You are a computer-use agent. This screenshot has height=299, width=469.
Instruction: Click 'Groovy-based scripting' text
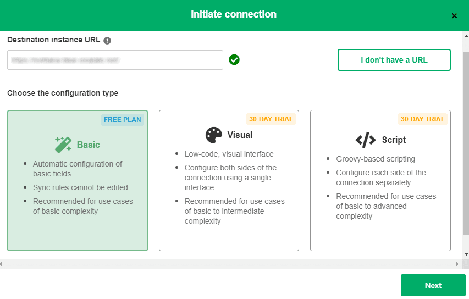click(376, 159)
